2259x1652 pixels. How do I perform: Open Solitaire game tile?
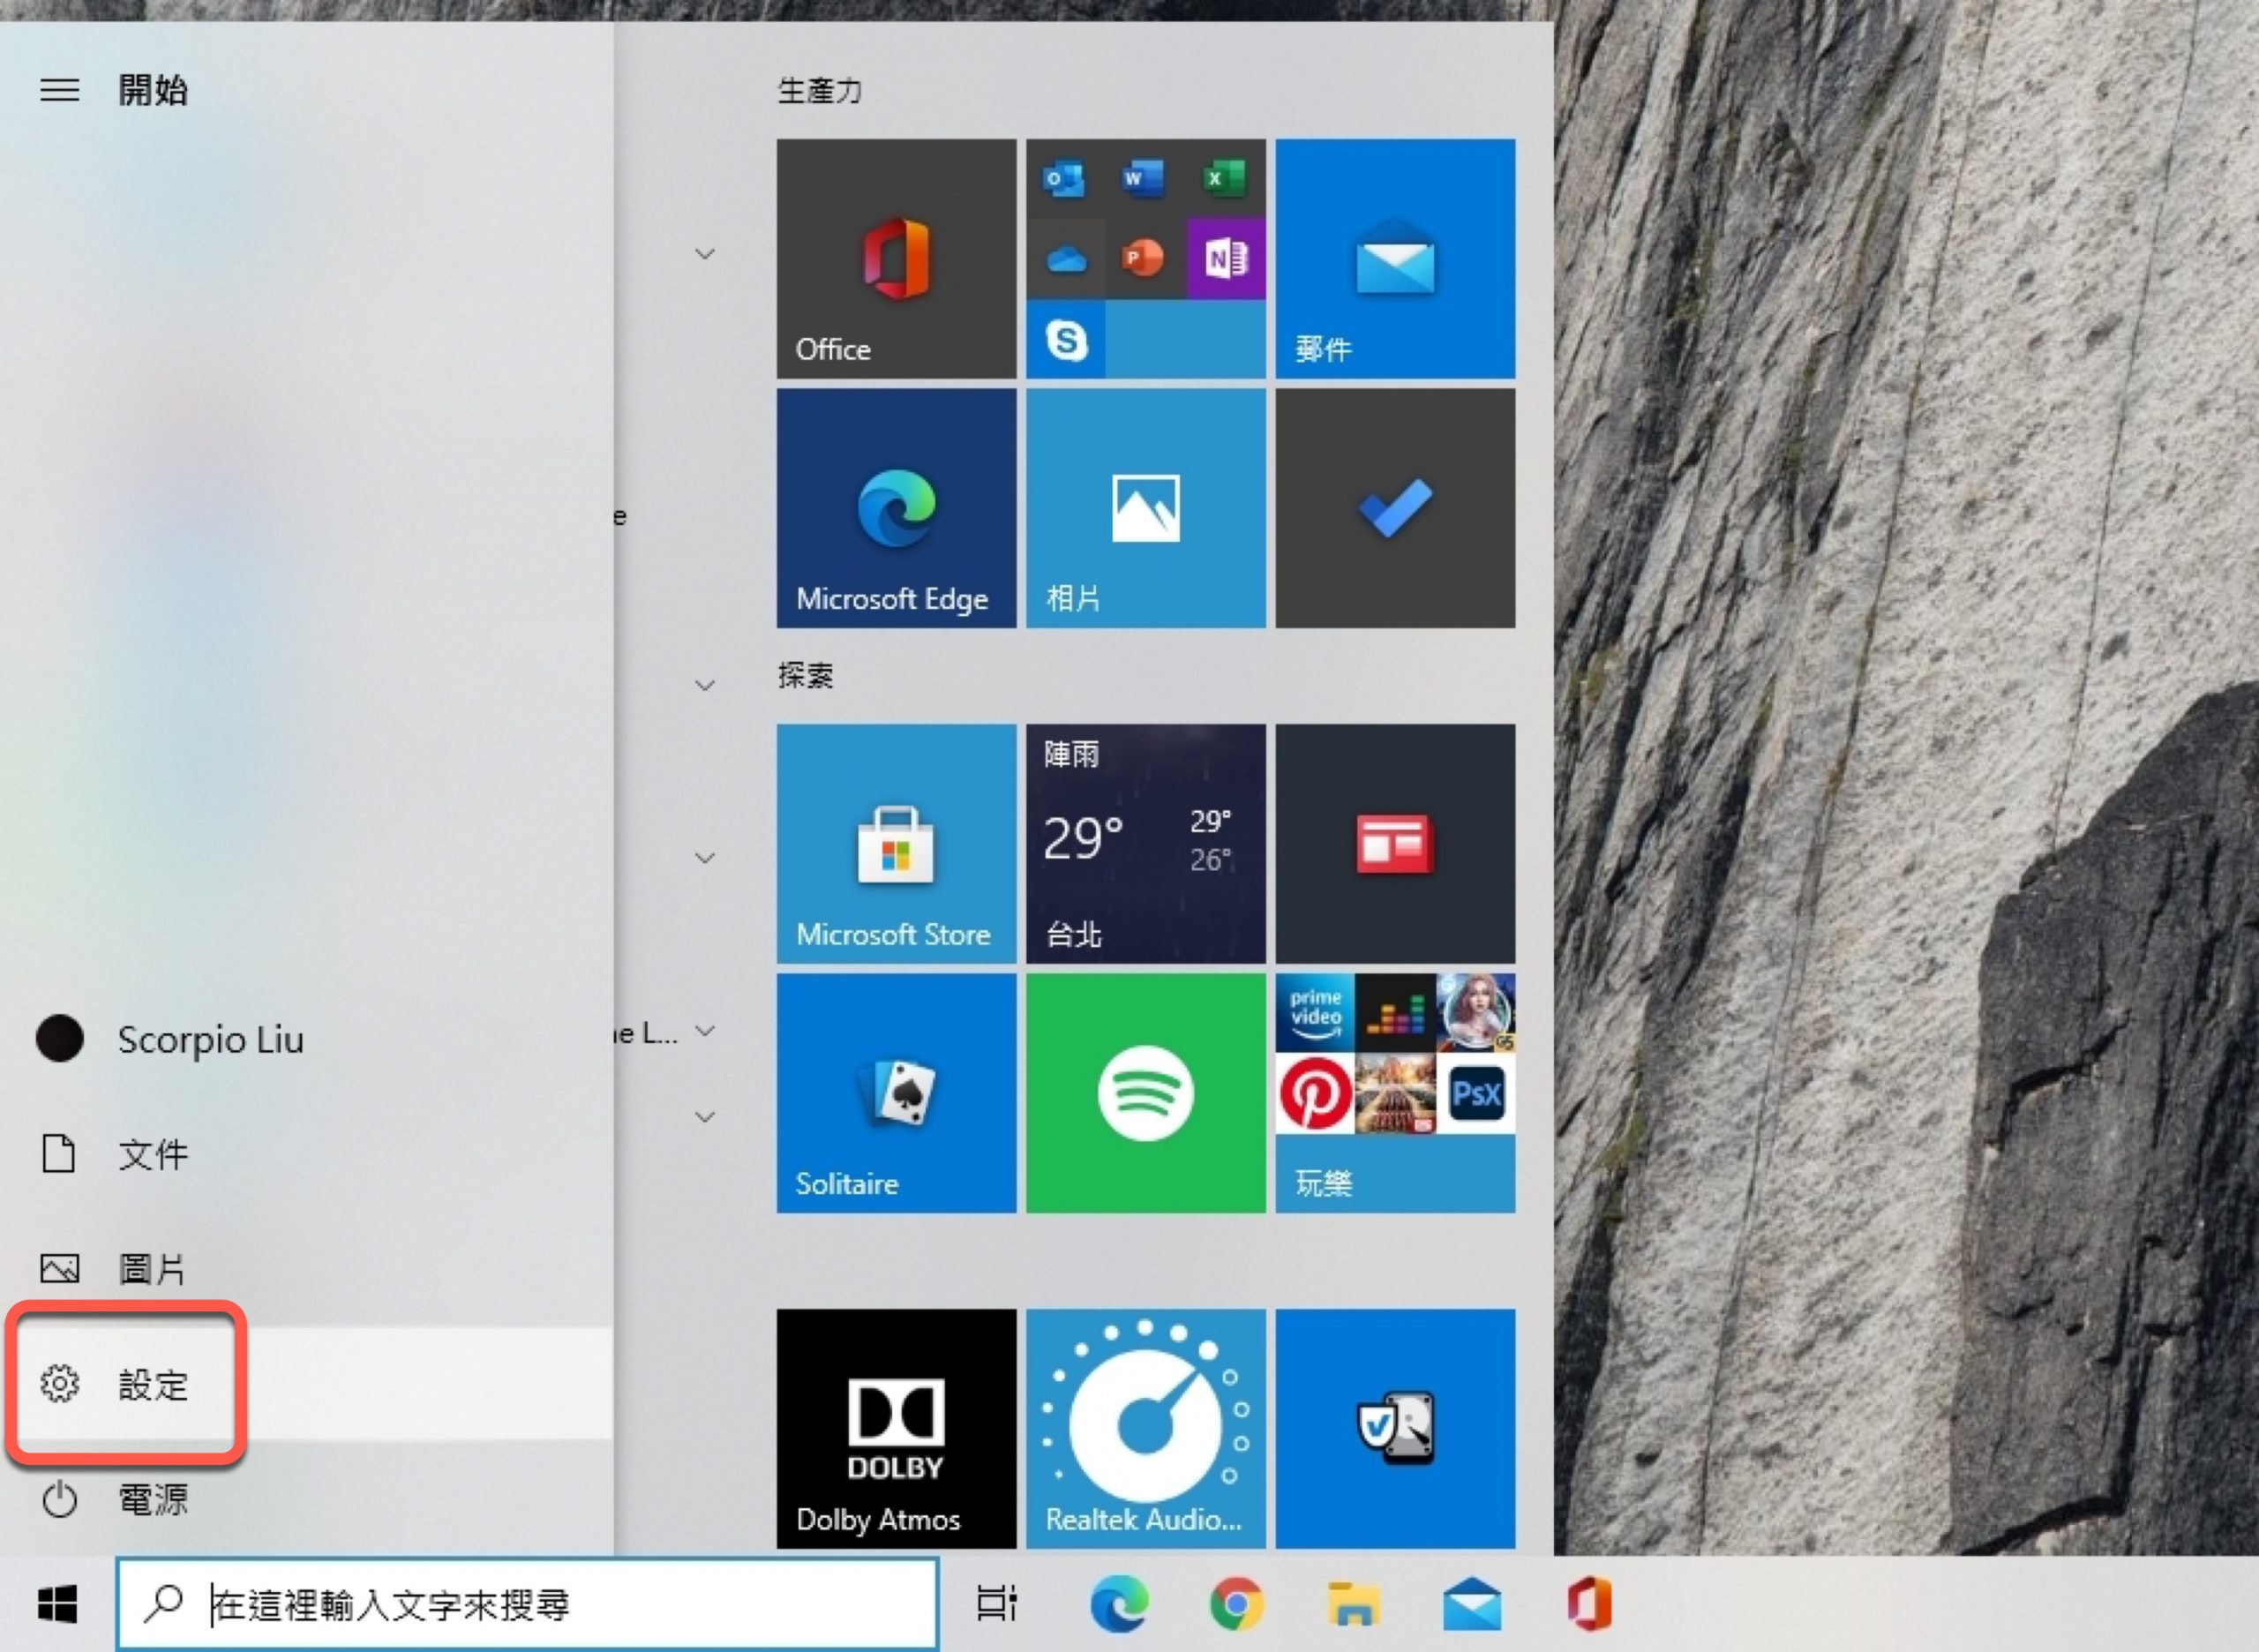coord(895,1093)
